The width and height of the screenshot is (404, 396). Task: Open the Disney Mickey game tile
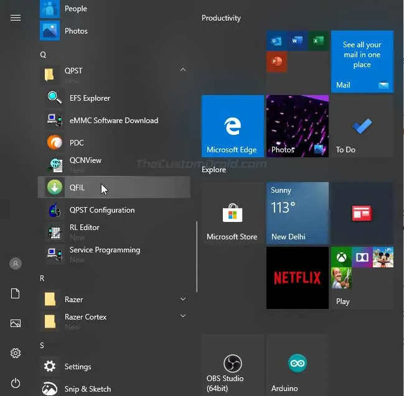tap(383, 257)
